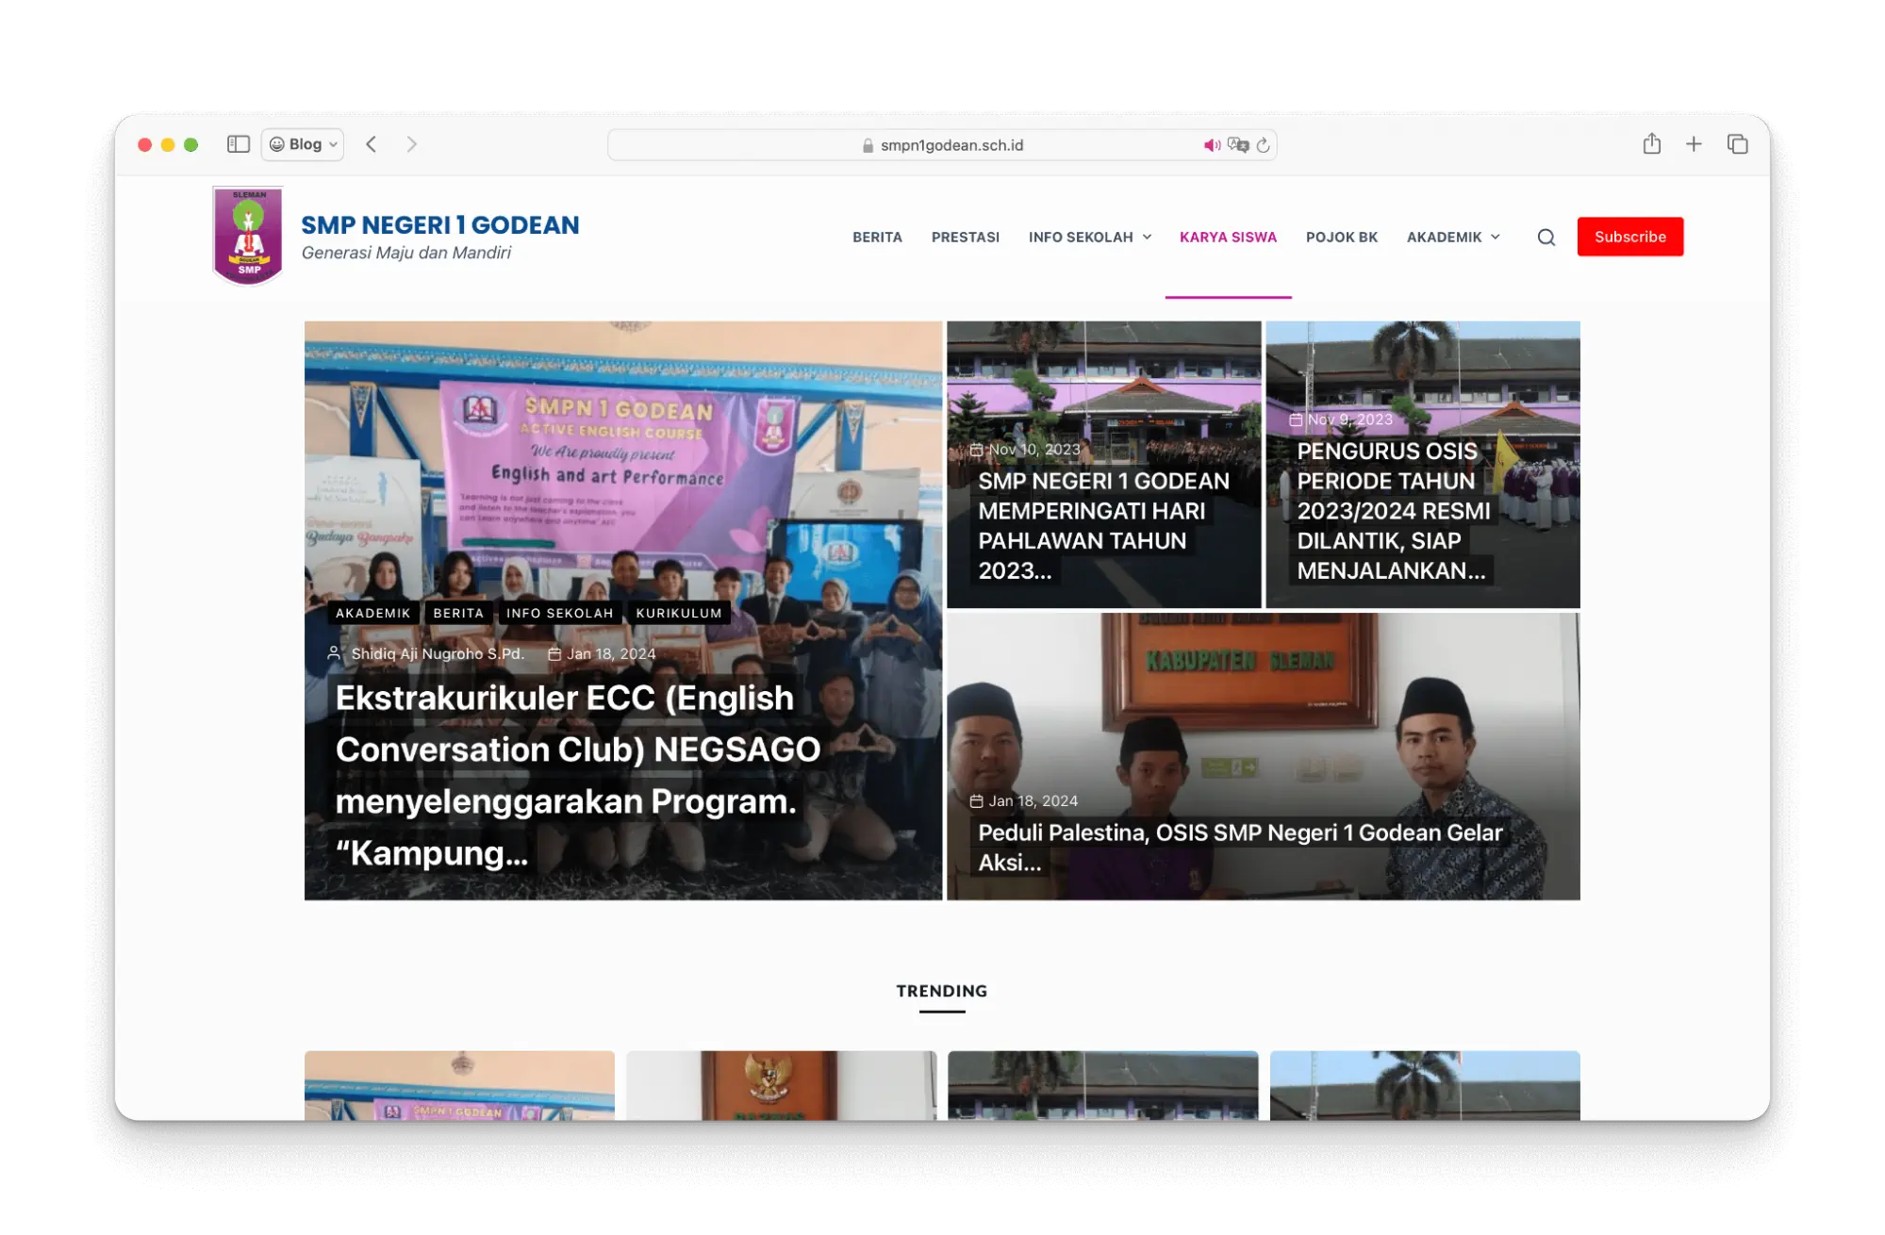The width and height of the screenshot is (1885, 1235).
Task: Select the KARYA SISWA menu item
Action: pyautogui.click(x=1228, y=238)
